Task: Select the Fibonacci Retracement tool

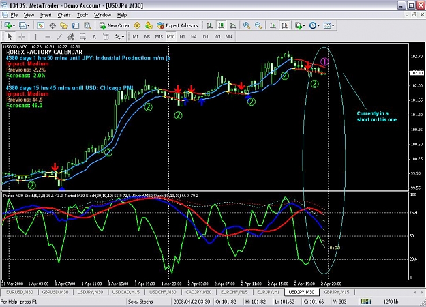Action: pos(82,37)
